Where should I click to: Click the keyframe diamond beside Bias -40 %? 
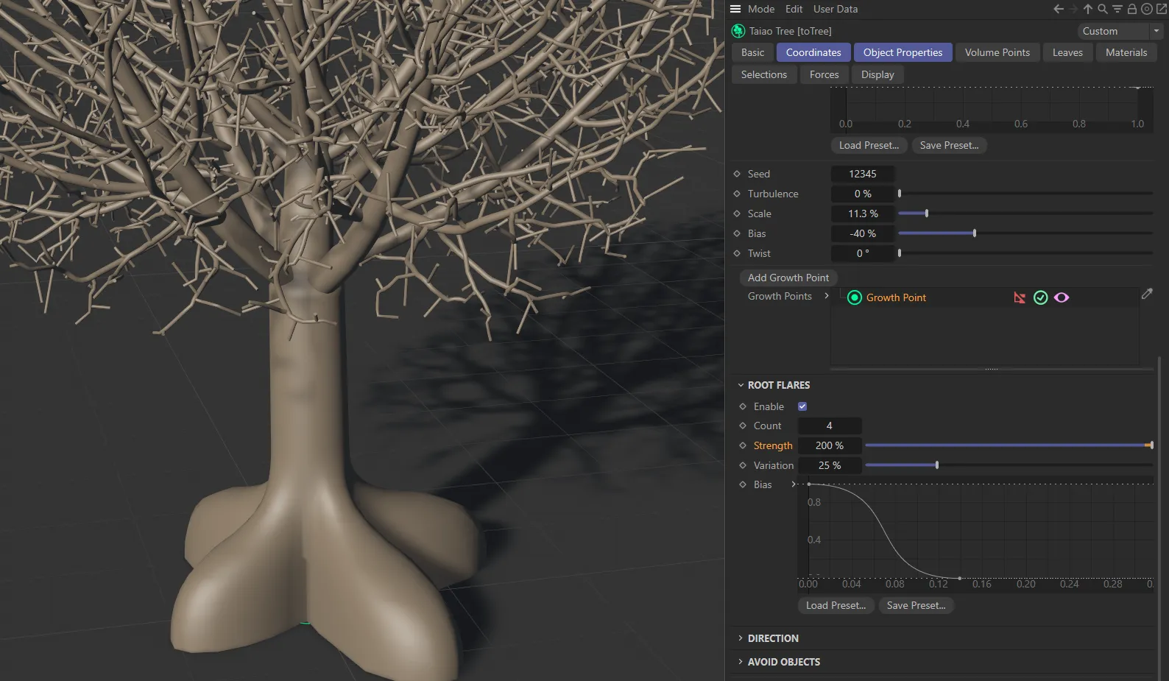tap(737, 233)
